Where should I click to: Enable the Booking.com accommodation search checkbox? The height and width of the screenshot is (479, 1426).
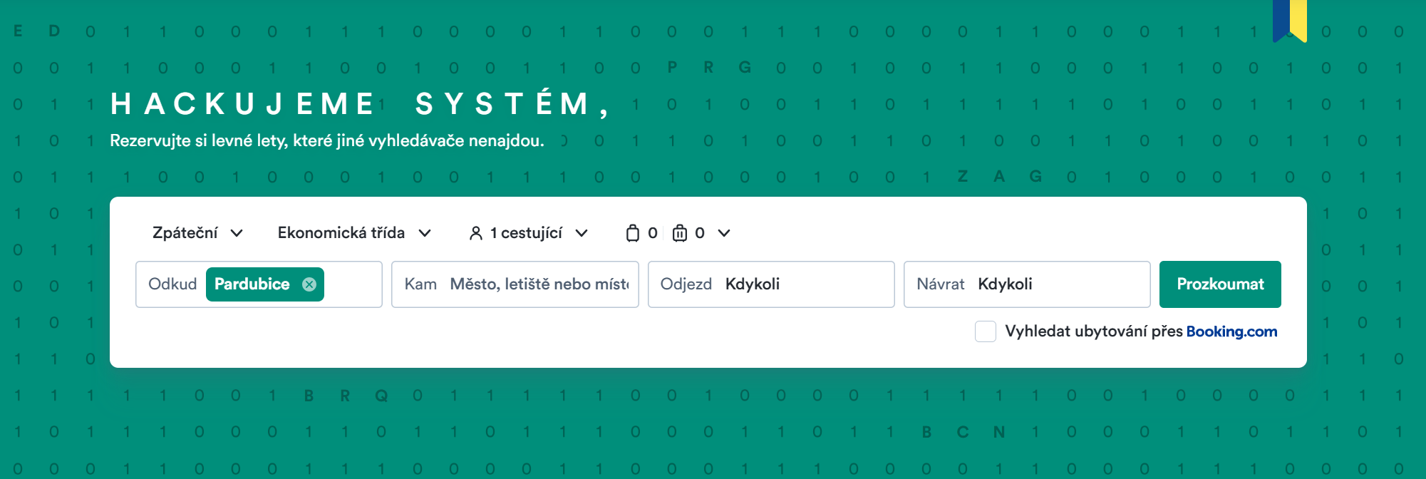(x=985, y=331)
